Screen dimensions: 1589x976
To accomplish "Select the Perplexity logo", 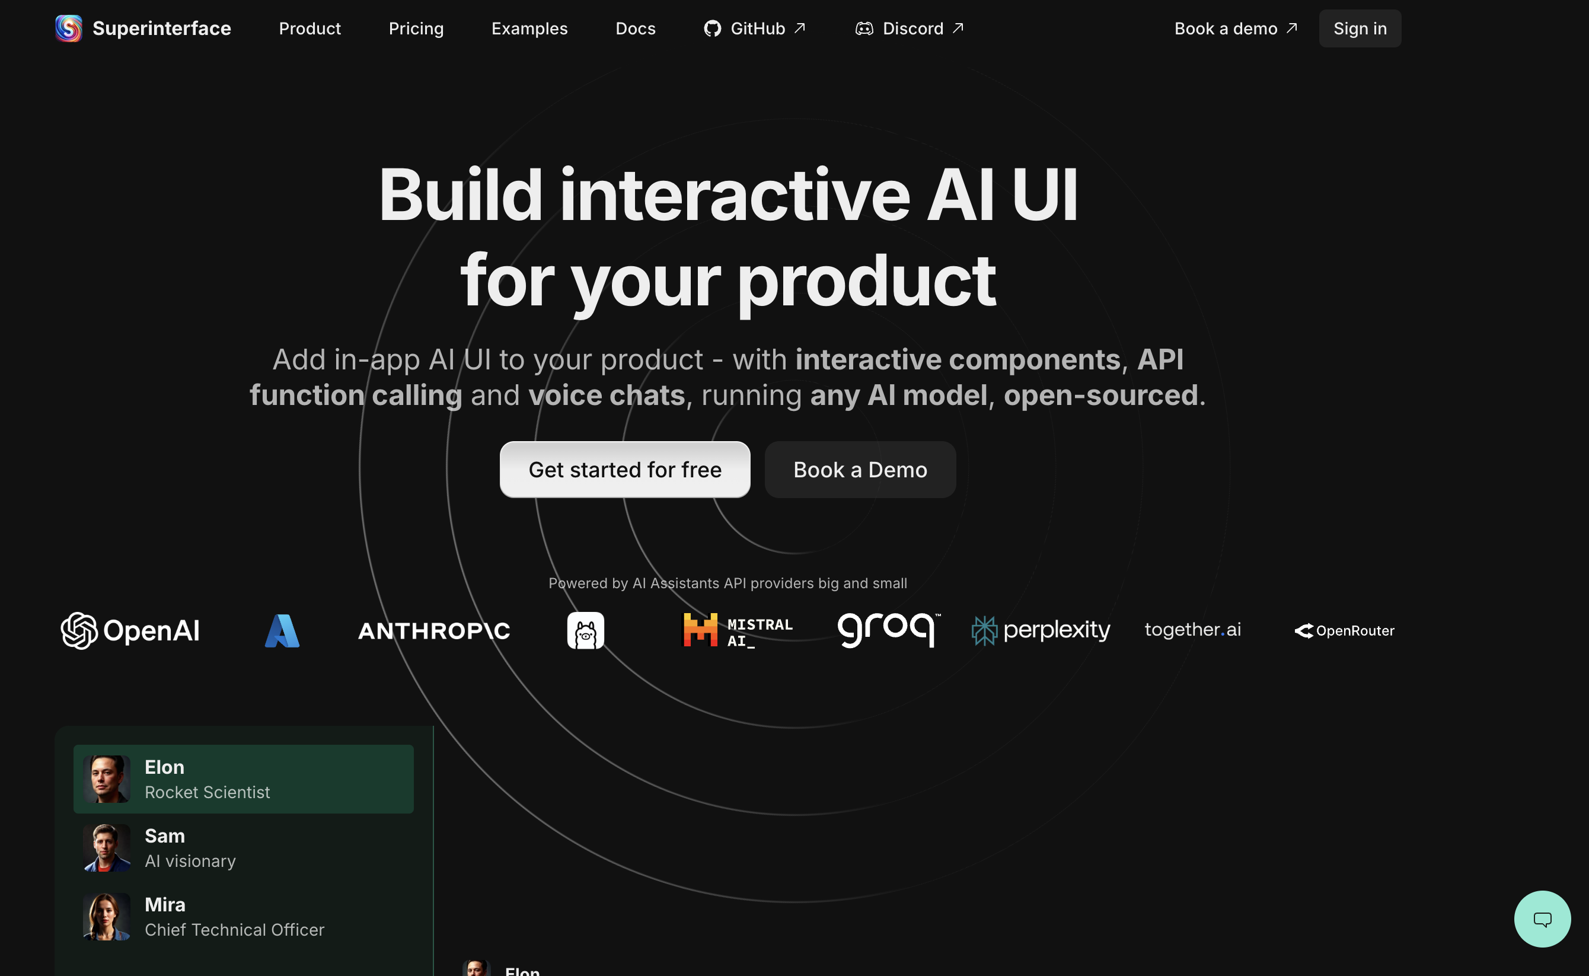I will 1041,631.
